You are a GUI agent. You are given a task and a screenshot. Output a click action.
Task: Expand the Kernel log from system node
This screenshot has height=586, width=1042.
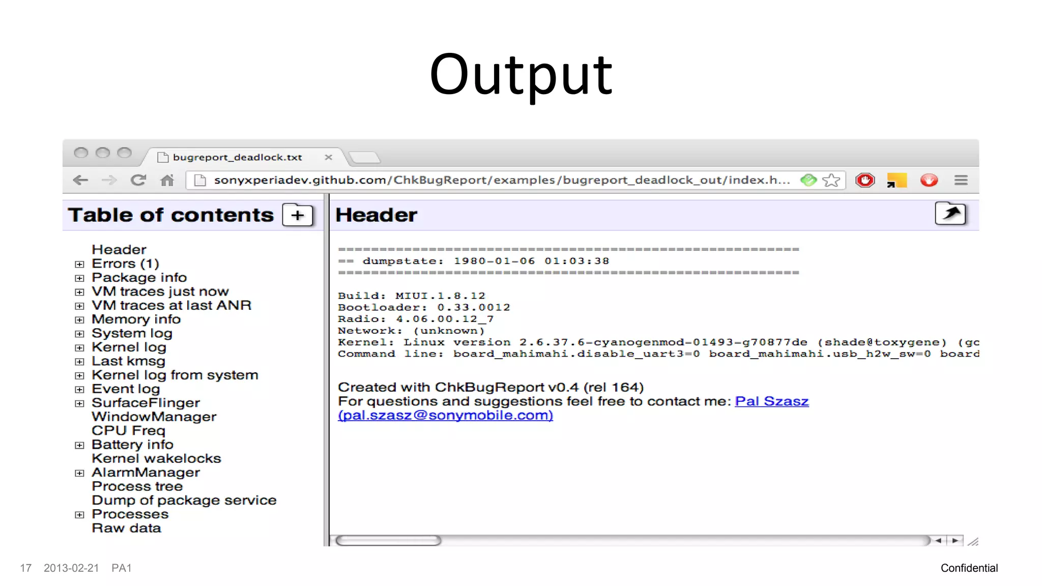[79, 375]
